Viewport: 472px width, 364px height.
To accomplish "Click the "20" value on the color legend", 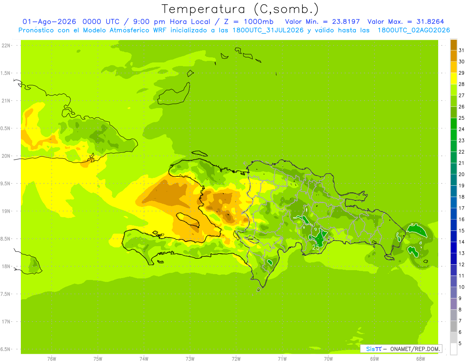I will 461,174.
